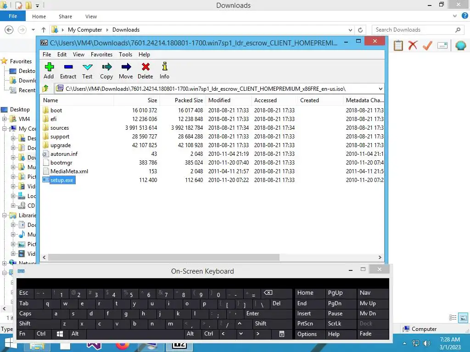Image resolution: width=470 pixels, height=352 pixels.
Task: Open 7-Zip File menu
Action: (x=47, y=55)
